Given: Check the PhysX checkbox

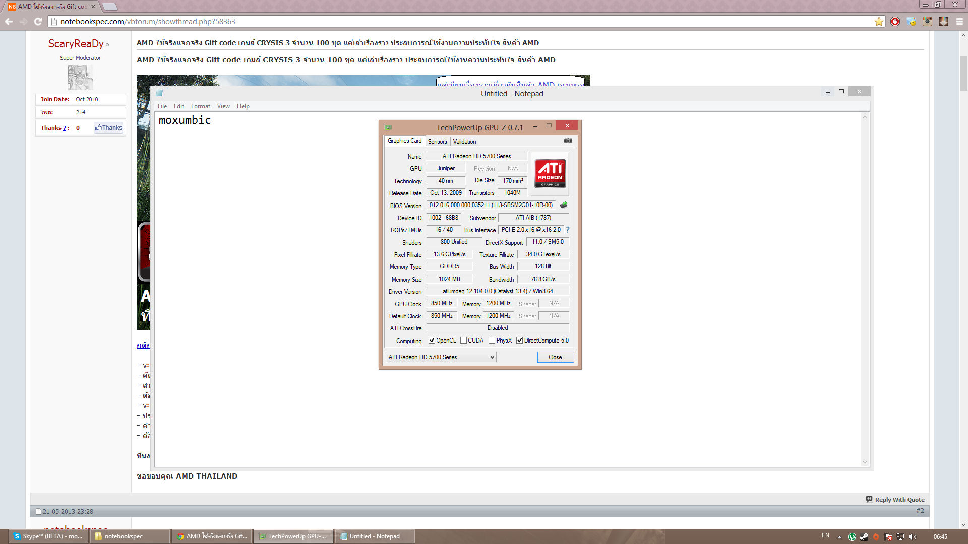Looking at the screenshot, I should (492, 341).
